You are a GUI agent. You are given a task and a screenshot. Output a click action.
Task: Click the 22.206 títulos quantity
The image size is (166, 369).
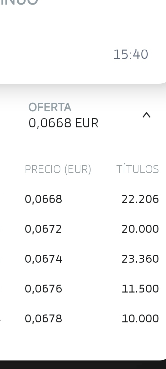click(x=140, y=199)
